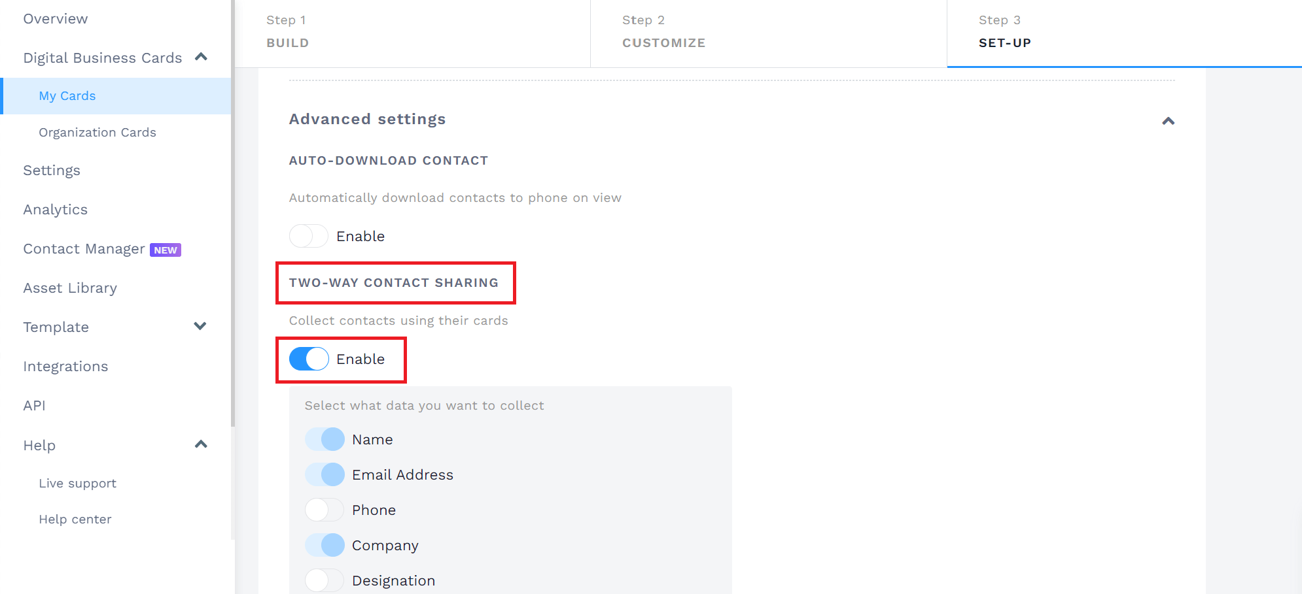This screenshot has width=1302, height=594.
Task: Select Step 3 Set-Up tab
Action: (x=1123, y=33)
